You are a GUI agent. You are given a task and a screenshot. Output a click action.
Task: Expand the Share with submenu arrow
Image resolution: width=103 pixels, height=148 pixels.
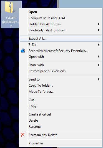99,65
